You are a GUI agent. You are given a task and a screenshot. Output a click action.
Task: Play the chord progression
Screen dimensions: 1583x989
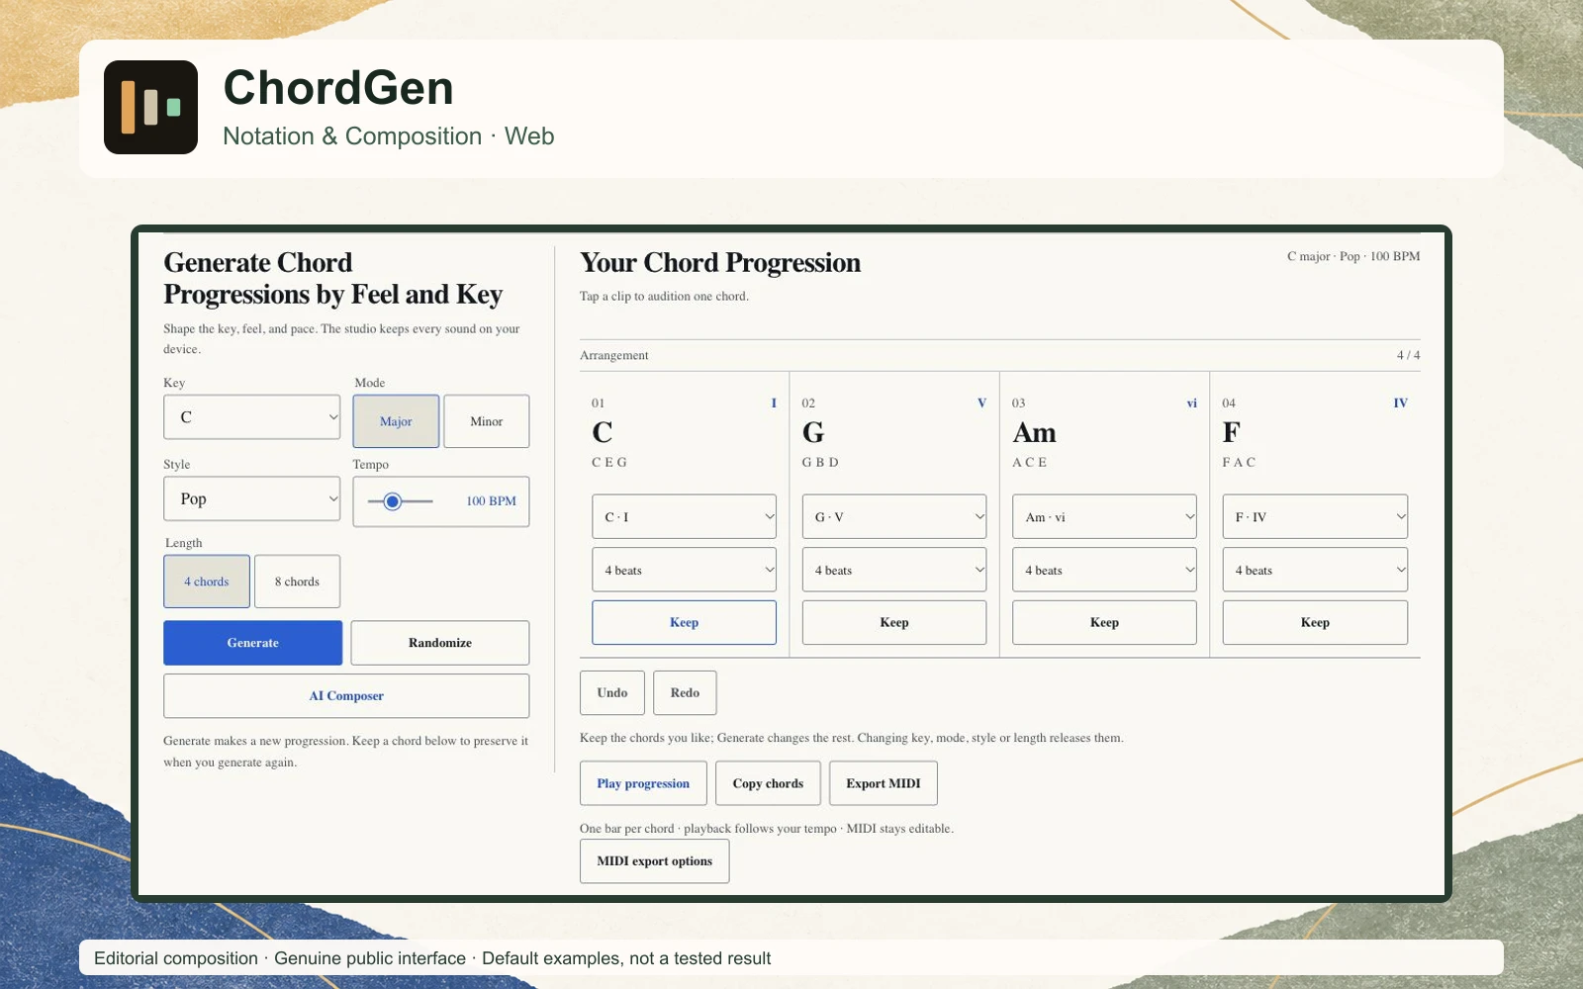(x=643, y=783)
